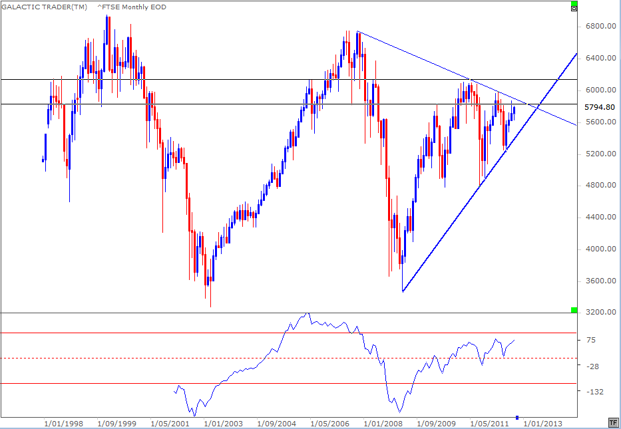Click the 4400.00 price axis label
The image size is (621, 429).
click(600, 217)
